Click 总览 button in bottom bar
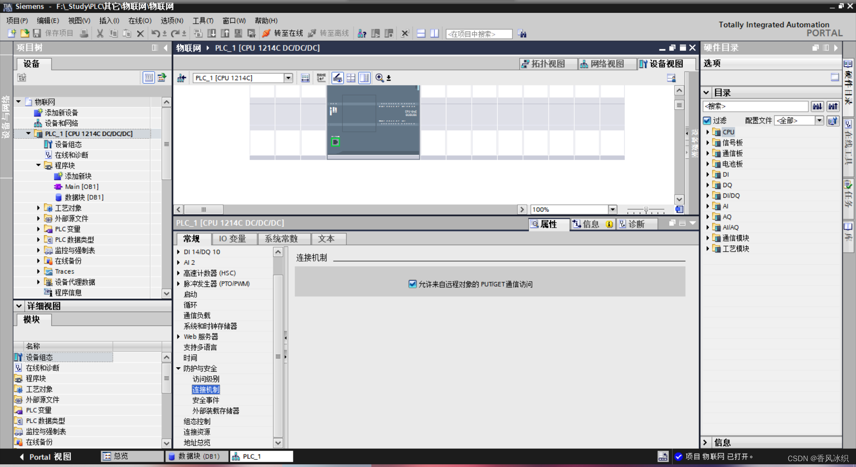The height and width of the screenshot is (467, 856). tap(133, 456)
